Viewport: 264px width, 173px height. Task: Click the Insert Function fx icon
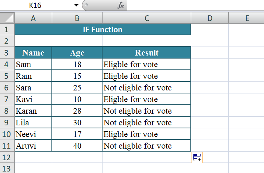[121, 5]
